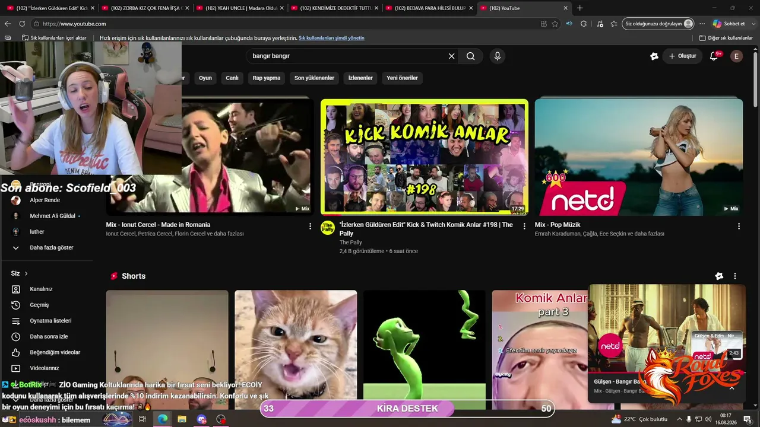Open the media control music icon
This screenshot has height=427, width=760.
(600, 24)
